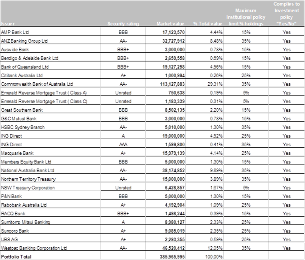Screen dimensions: 305x260
Task: Select Commonwealth Bank of Australia Ltd
Action: point(37,84)
